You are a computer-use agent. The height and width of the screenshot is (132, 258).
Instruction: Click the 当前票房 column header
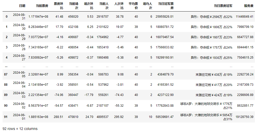42,6
